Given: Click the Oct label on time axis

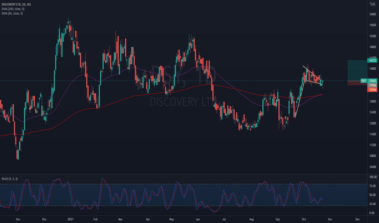Looking at the screenshot, I should pyautogui.click(x=304, y=219).
